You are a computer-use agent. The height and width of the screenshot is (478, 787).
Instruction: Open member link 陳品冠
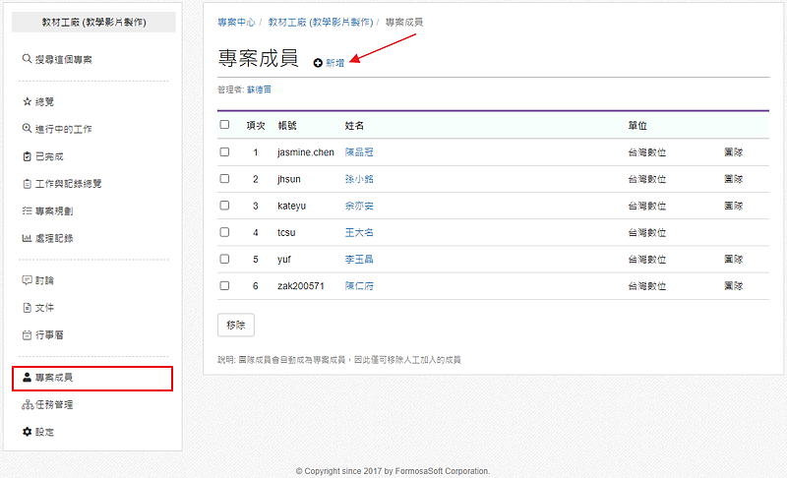coord(359,152)
